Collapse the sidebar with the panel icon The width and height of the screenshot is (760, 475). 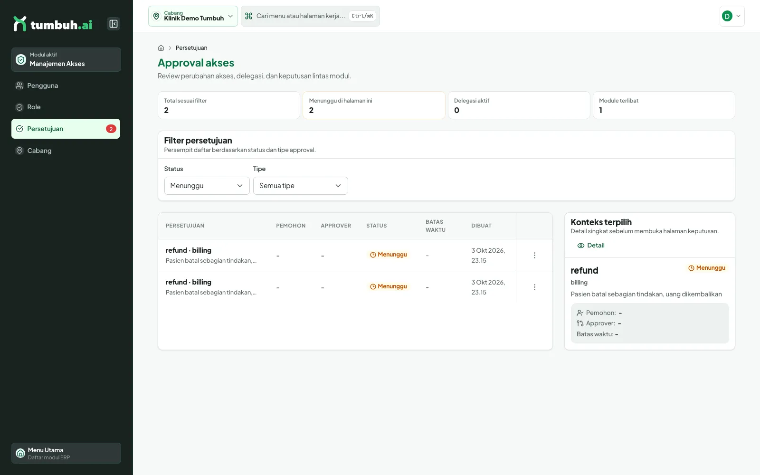[114, 24]
